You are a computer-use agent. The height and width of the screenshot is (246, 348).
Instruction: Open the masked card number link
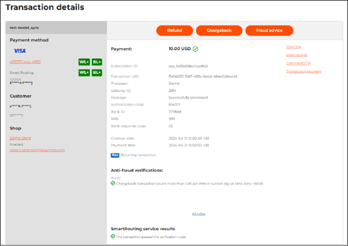tap(25, 62)
